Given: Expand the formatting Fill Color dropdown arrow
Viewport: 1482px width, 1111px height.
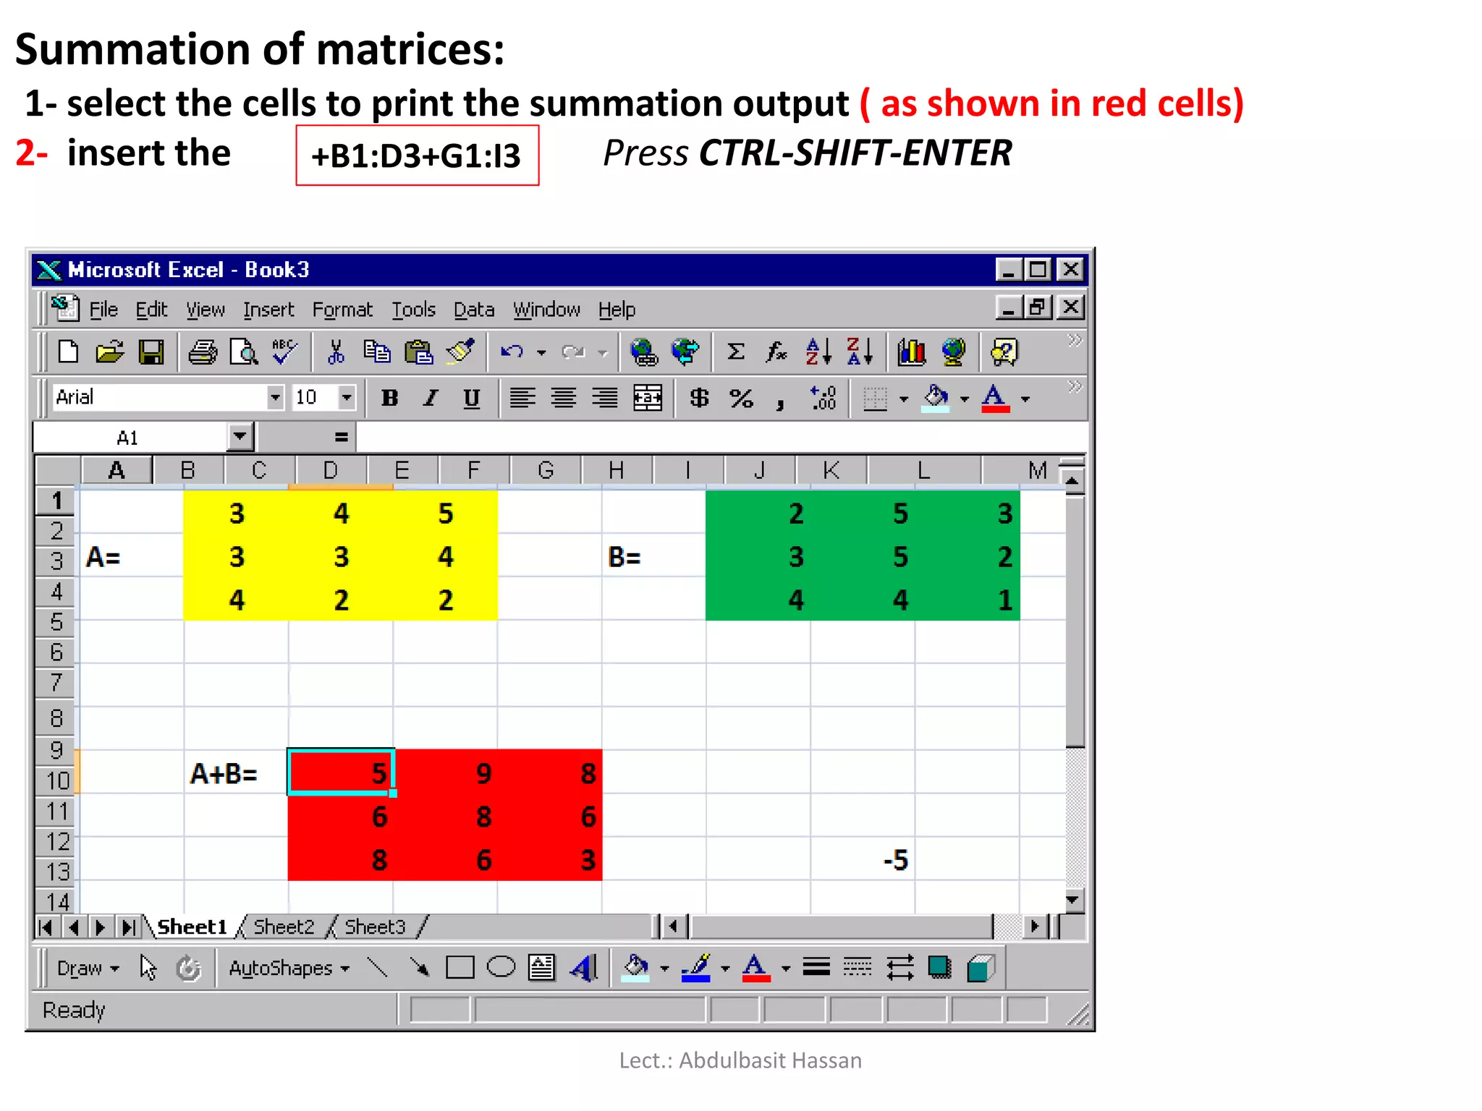Looking at the screenshot, I should point(965,399).
